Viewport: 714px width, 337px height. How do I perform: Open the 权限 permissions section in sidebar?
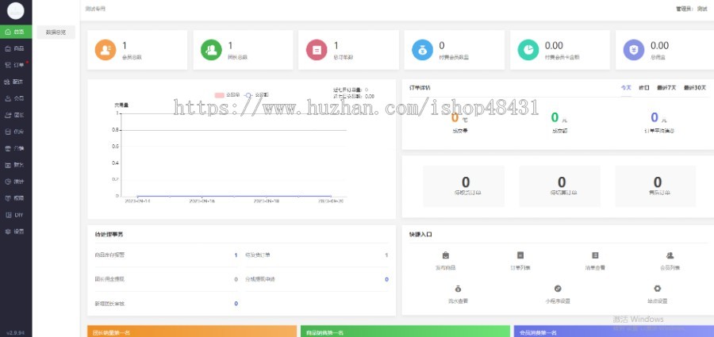pyautogui.click(x=16, y=198)
